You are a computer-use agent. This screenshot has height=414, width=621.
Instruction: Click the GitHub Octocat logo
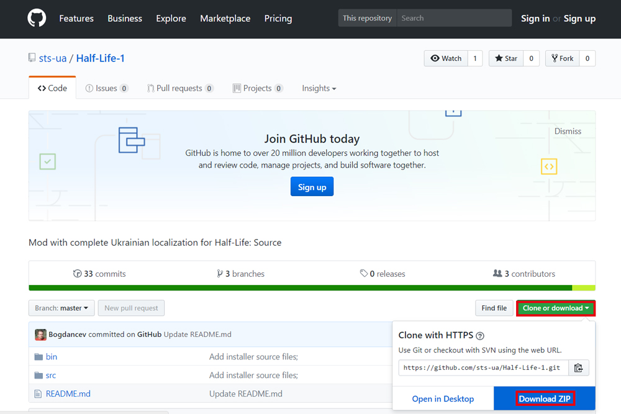coord(37,18)
